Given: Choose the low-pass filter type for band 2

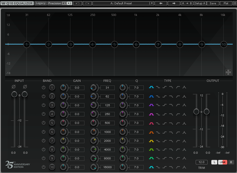Looking at the screenshot, I should (171, 96).
